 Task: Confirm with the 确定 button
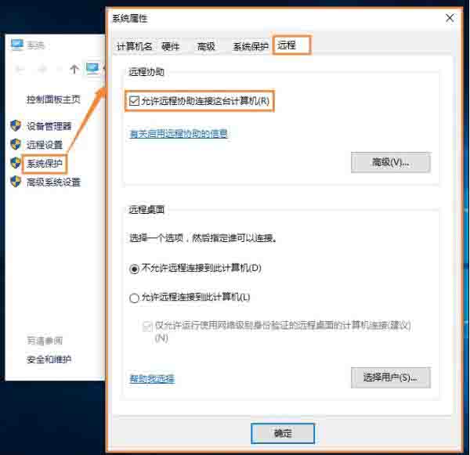pos(283,433)
